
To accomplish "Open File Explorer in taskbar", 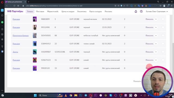I will pyautogui.click(x=76, y=95).
